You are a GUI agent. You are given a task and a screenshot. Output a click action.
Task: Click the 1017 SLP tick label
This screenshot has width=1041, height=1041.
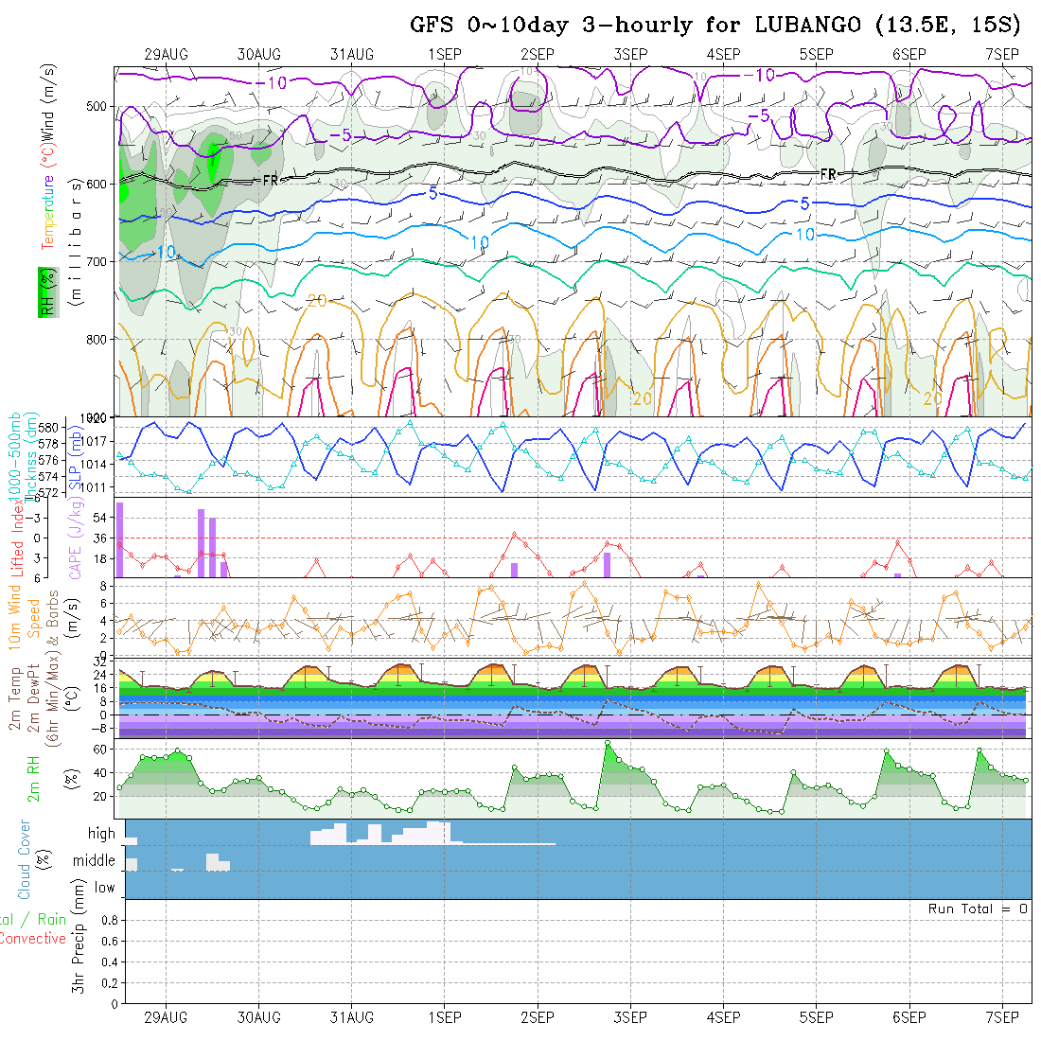click(95, 442)
